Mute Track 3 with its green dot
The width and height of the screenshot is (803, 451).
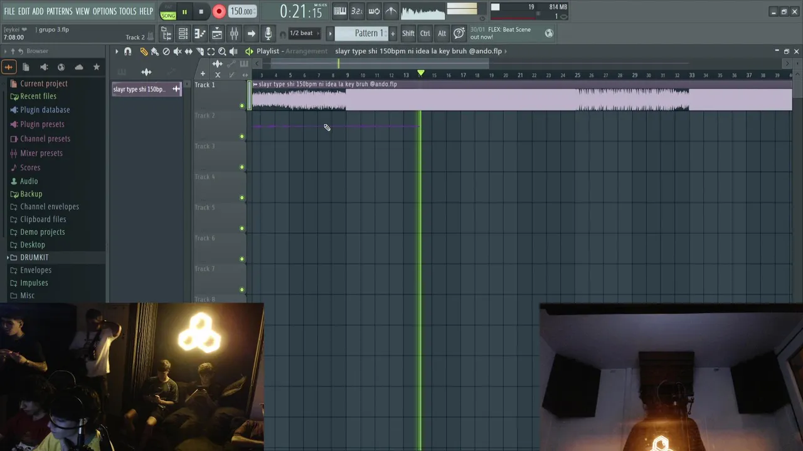(242, 167)
